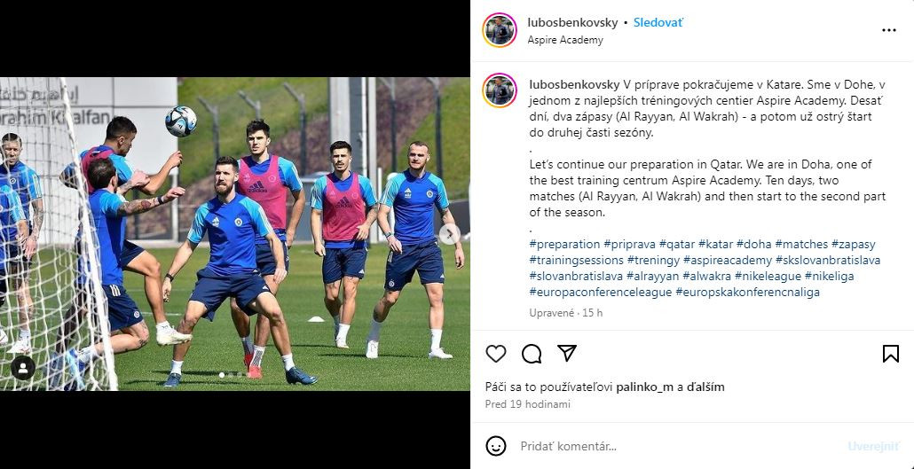Click the Pridať komentár input field
Screen dimensions: 914x469
[x=676, y=447]
